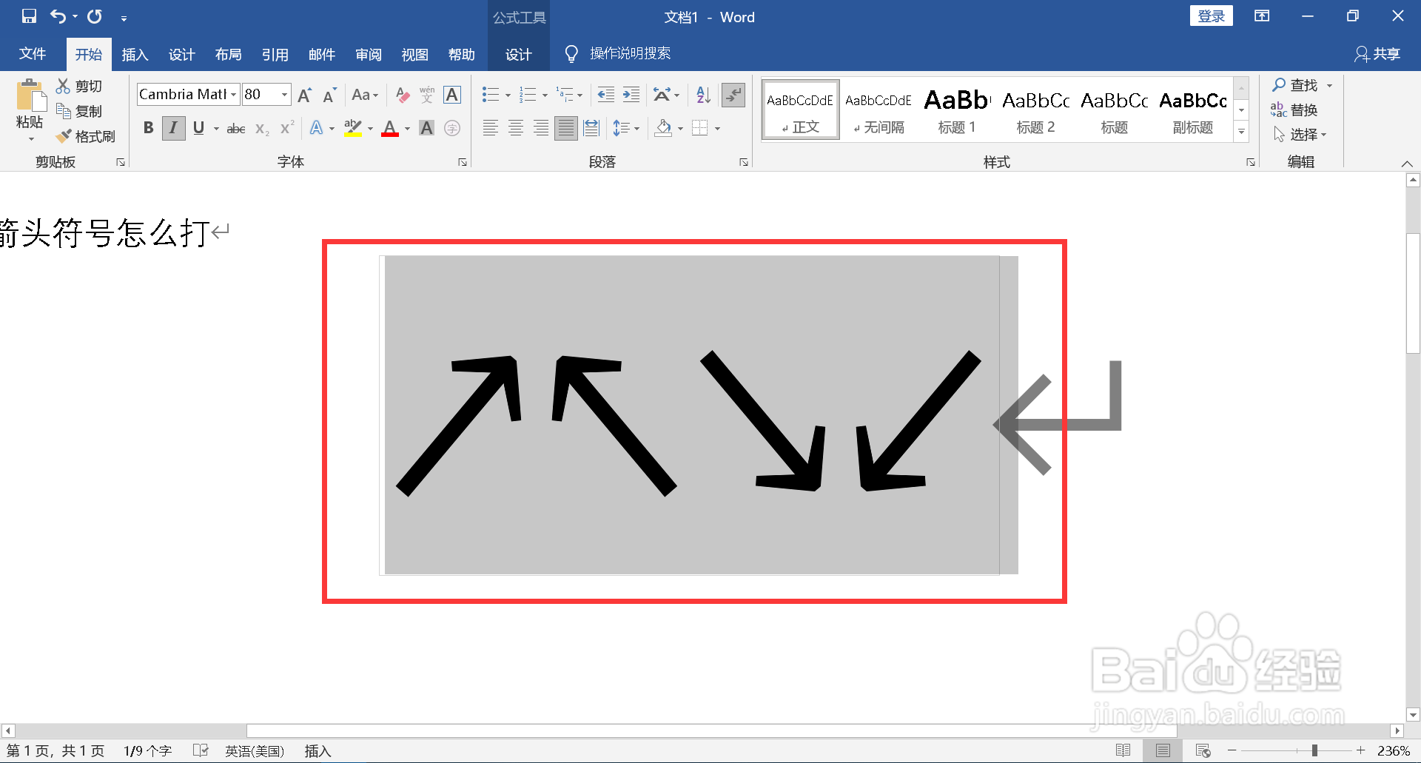Expand the styles gallery more arrow
Image resolution: width=1421 pixels, height=763 pixels.
(1242, 132)
